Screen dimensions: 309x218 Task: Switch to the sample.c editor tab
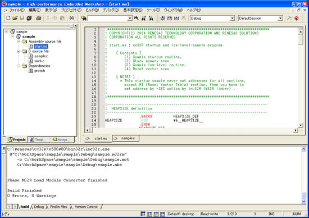click(x=125, y=138)
